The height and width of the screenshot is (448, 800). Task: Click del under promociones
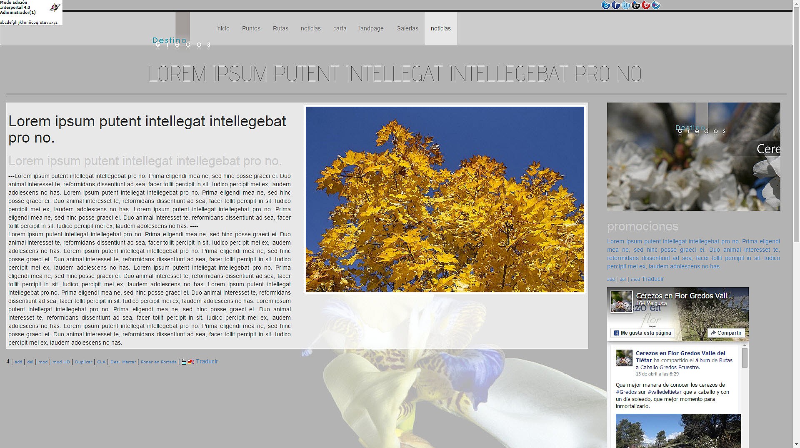pyautogui.click(x=622, y=280)
